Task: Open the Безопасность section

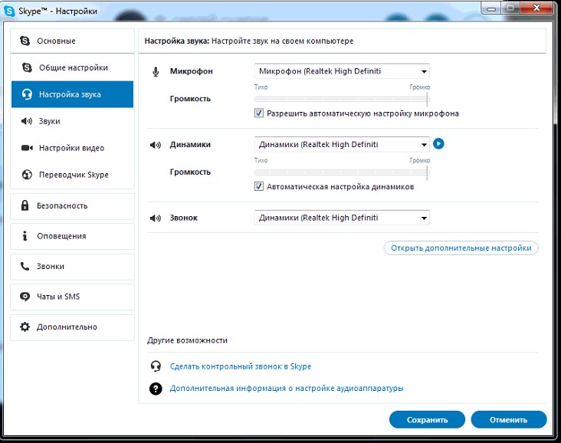Action: pyautogui.click(x=72, y=205)
